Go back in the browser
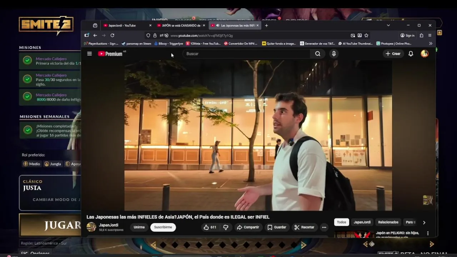Viewport: 457px width, 257px height. pos(95,35)
